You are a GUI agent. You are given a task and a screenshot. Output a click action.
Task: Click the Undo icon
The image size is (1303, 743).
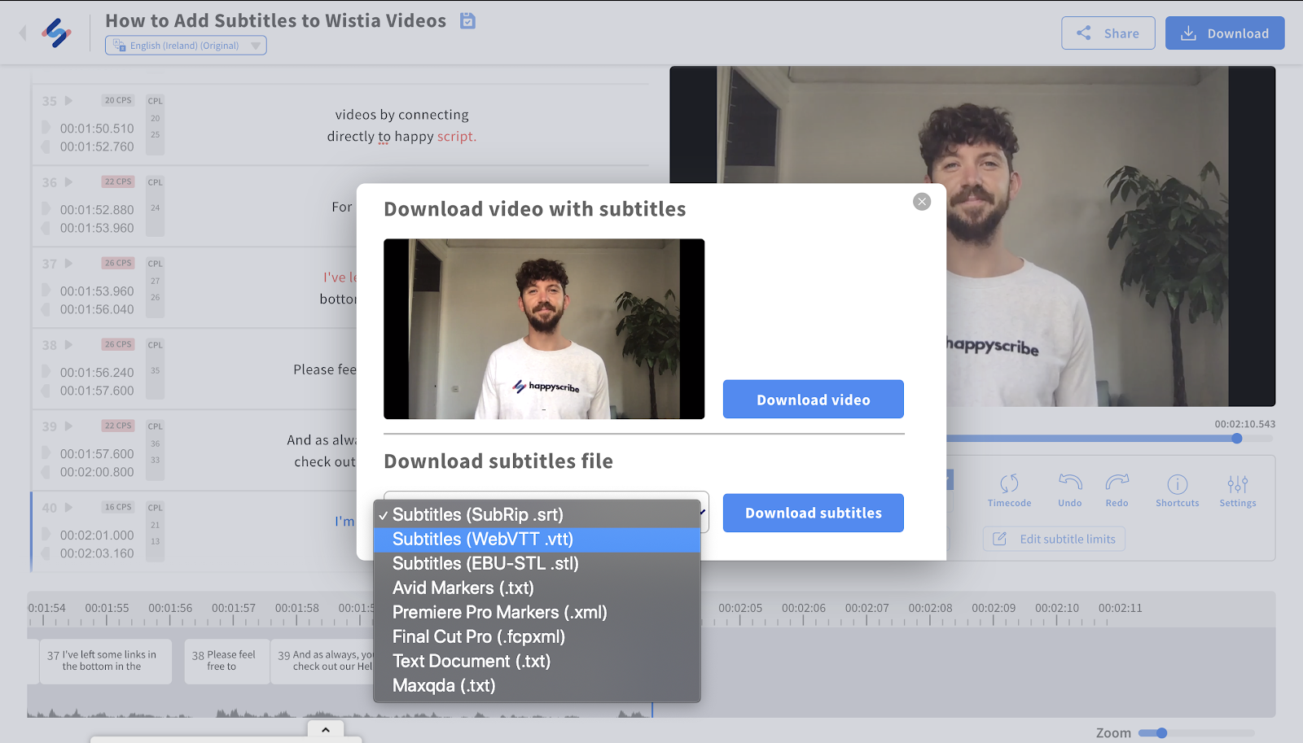[x=1070, y=491]
